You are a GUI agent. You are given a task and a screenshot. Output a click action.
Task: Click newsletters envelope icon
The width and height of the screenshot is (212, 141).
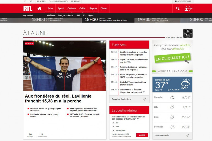click(x=176, y=1)
